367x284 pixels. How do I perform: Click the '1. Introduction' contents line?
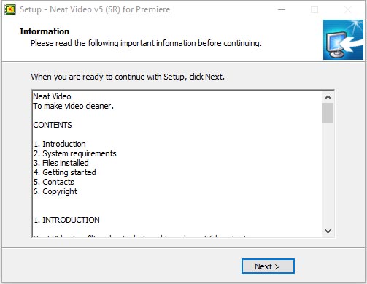pyautogui.click(x=60, y=144)
